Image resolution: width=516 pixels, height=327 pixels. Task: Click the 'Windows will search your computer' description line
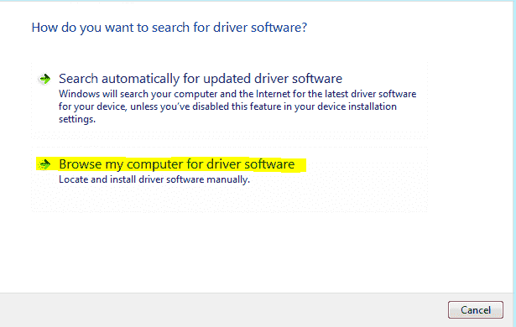click(237, 94)
